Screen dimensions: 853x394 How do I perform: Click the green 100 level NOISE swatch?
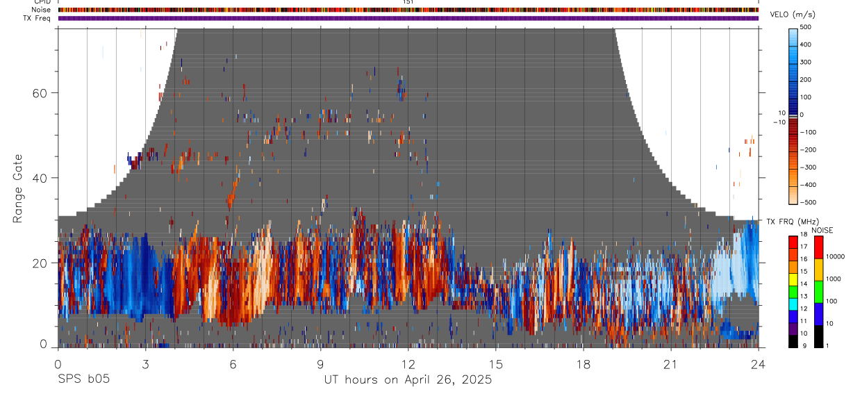click(818, 292)
